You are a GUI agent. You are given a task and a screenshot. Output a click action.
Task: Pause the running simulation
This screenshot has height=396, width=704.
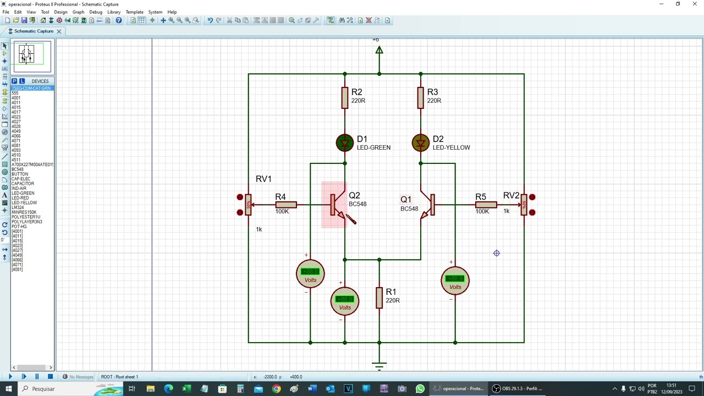tap(37, 377)
